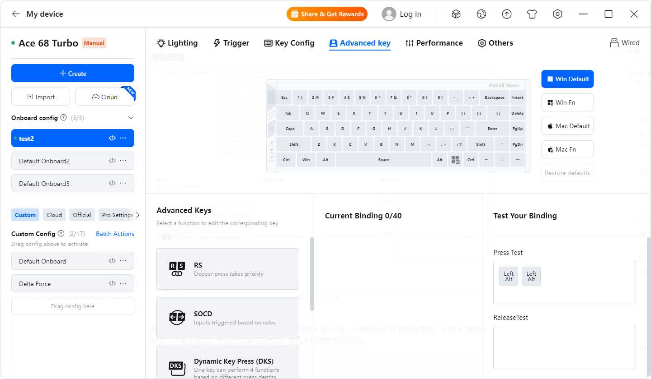Go back using the arrow beside My device

click(x=16, y=14)
